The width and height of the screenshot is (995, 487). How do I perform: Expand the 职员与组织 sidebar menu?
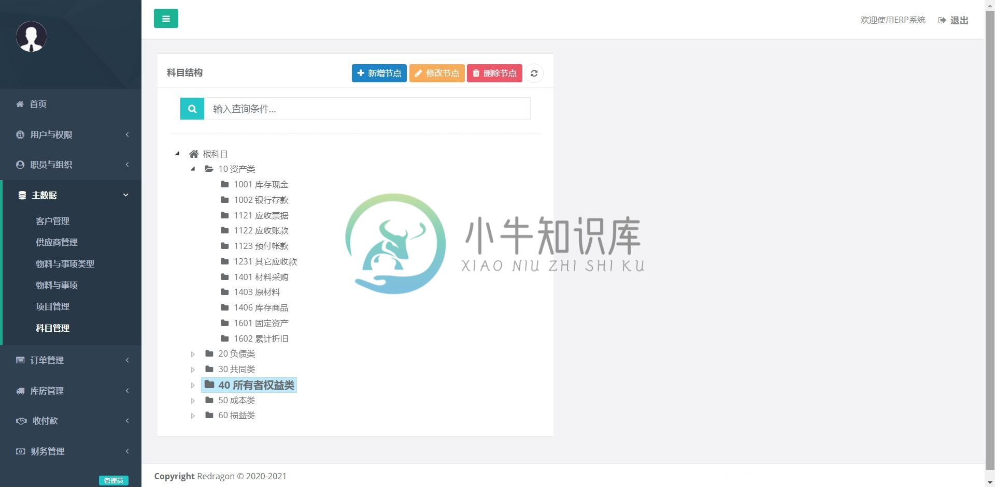pyautogui.click(x=72, y=165)
